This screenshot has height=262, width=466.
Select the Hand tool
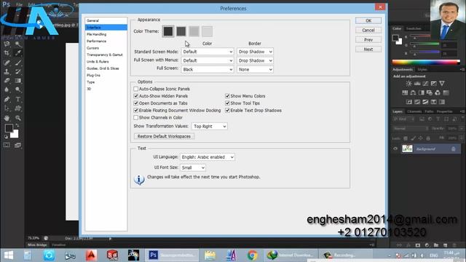(7, 118)
